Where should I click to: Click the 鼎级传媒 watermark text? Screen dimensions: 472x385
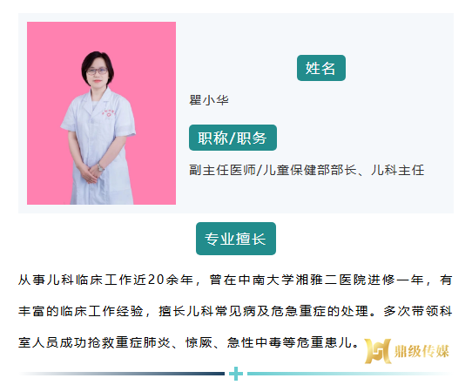421,352
